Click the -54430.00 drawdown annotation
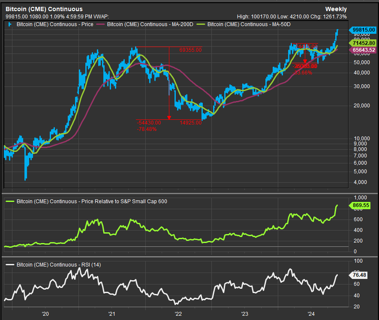The height and width of the screenshot is (320, 379). click(x=149, y=123)
